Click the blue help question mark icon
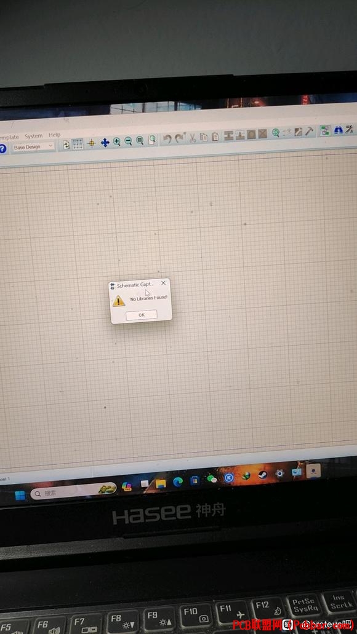The image size is (357, 634). tap(2, 149)
